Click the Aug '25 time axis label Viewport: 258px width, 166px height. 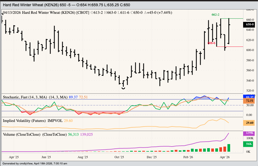click(82, 157)
